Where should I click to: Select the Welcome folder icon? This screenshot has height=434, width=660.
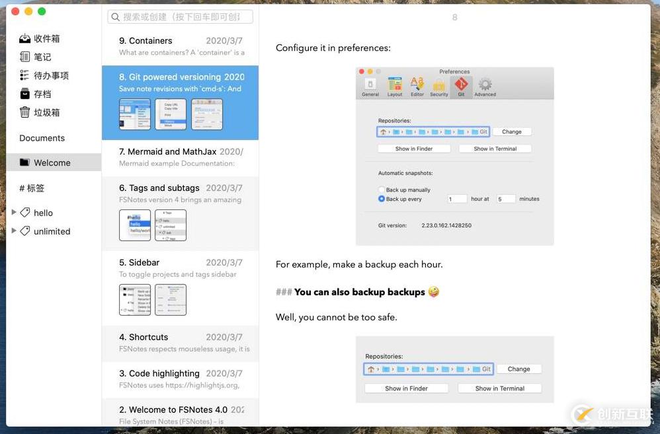point(25,163)
